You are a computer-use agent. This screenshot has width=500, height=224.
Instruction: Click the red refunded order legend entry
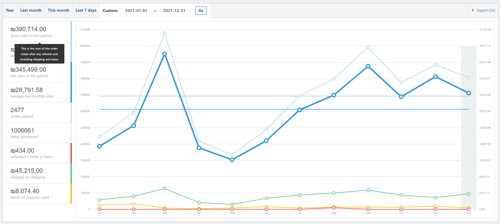pyautogui.click(x=39, y=153)
